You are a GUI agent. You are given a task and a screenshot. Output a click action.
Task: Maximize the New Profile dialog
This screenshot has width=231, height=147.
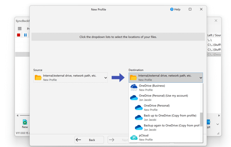(190, 9)
